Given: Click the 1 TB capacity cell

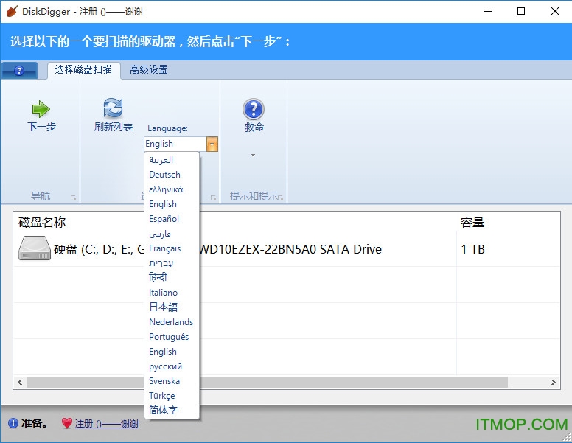Looking at the screenshot, I should [472, 249].
